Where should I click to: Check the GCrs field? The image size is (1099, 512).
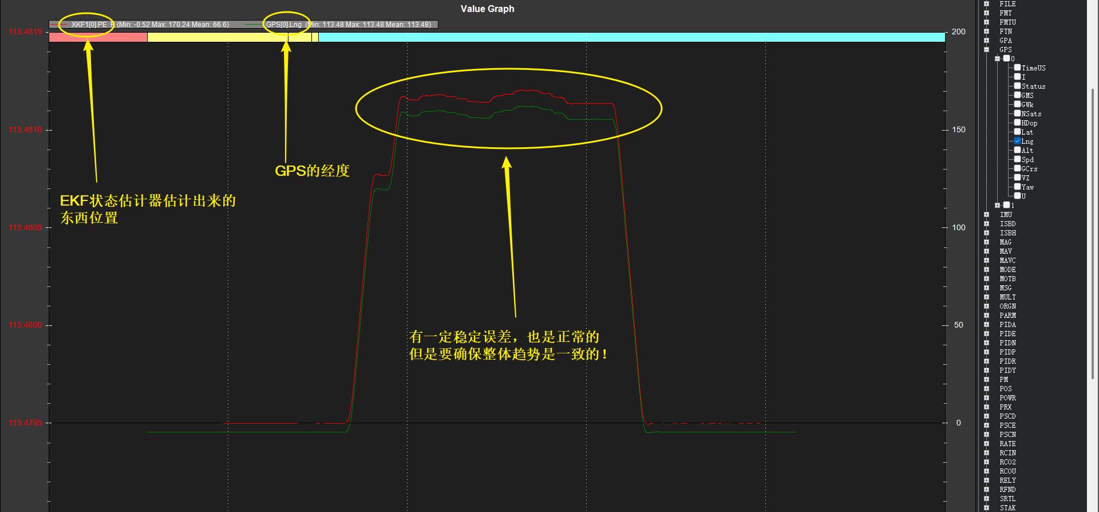pyautogui.click(x=1017, y=168)
